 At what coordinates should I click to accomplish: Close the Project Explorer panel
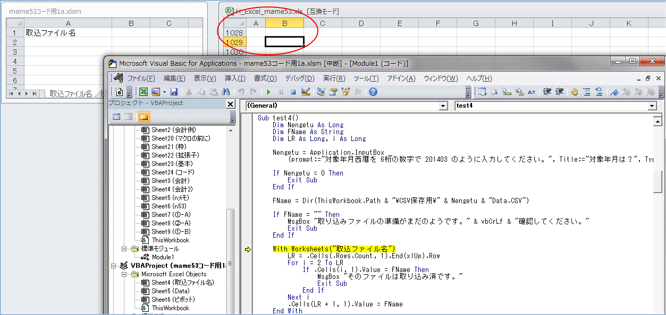[230, 104]
